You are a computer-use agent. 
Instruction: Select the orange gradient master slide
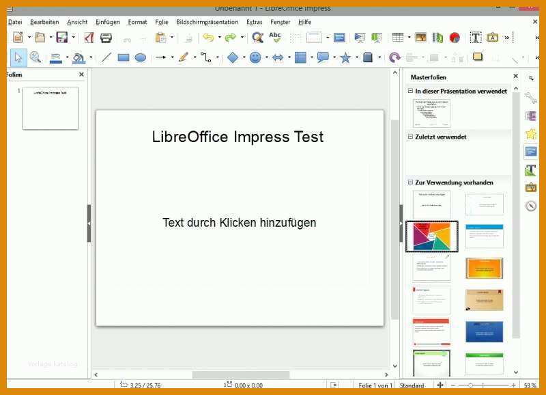pos(484,268)
